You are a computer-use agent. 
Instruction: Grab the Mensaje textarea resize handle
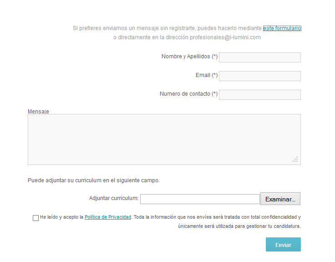295,159
